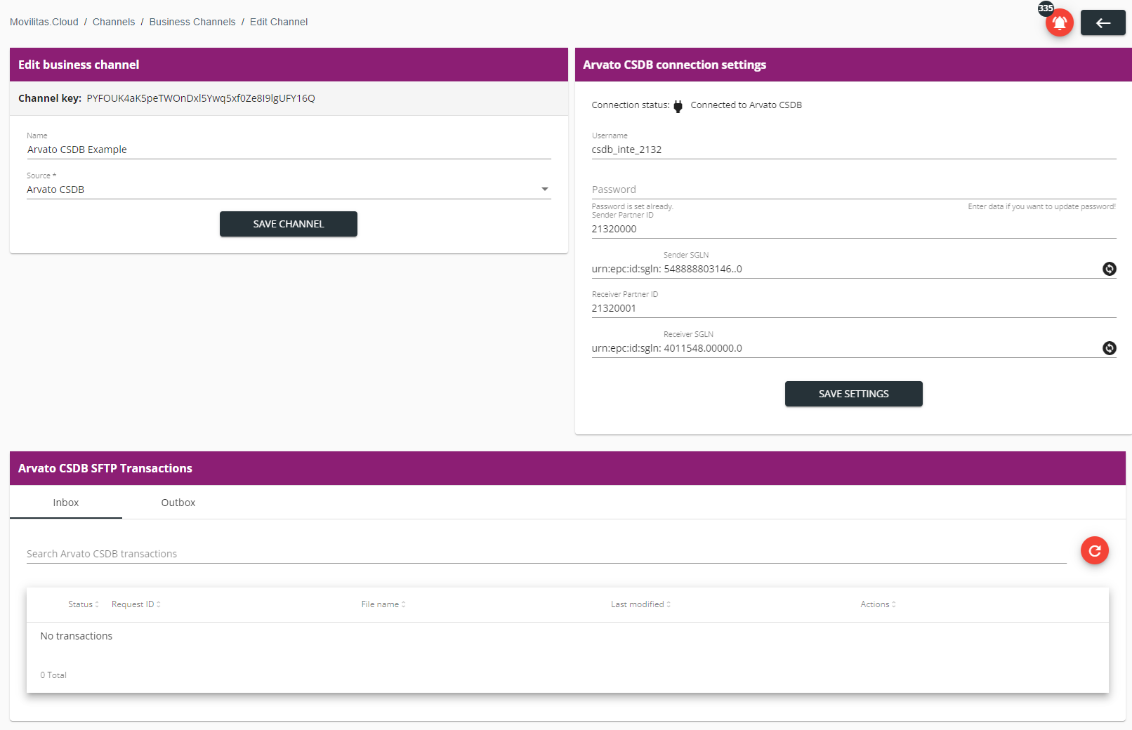Edit the Receiver Partner ID field
The image size is (1132, 730).
click(854, 308)
